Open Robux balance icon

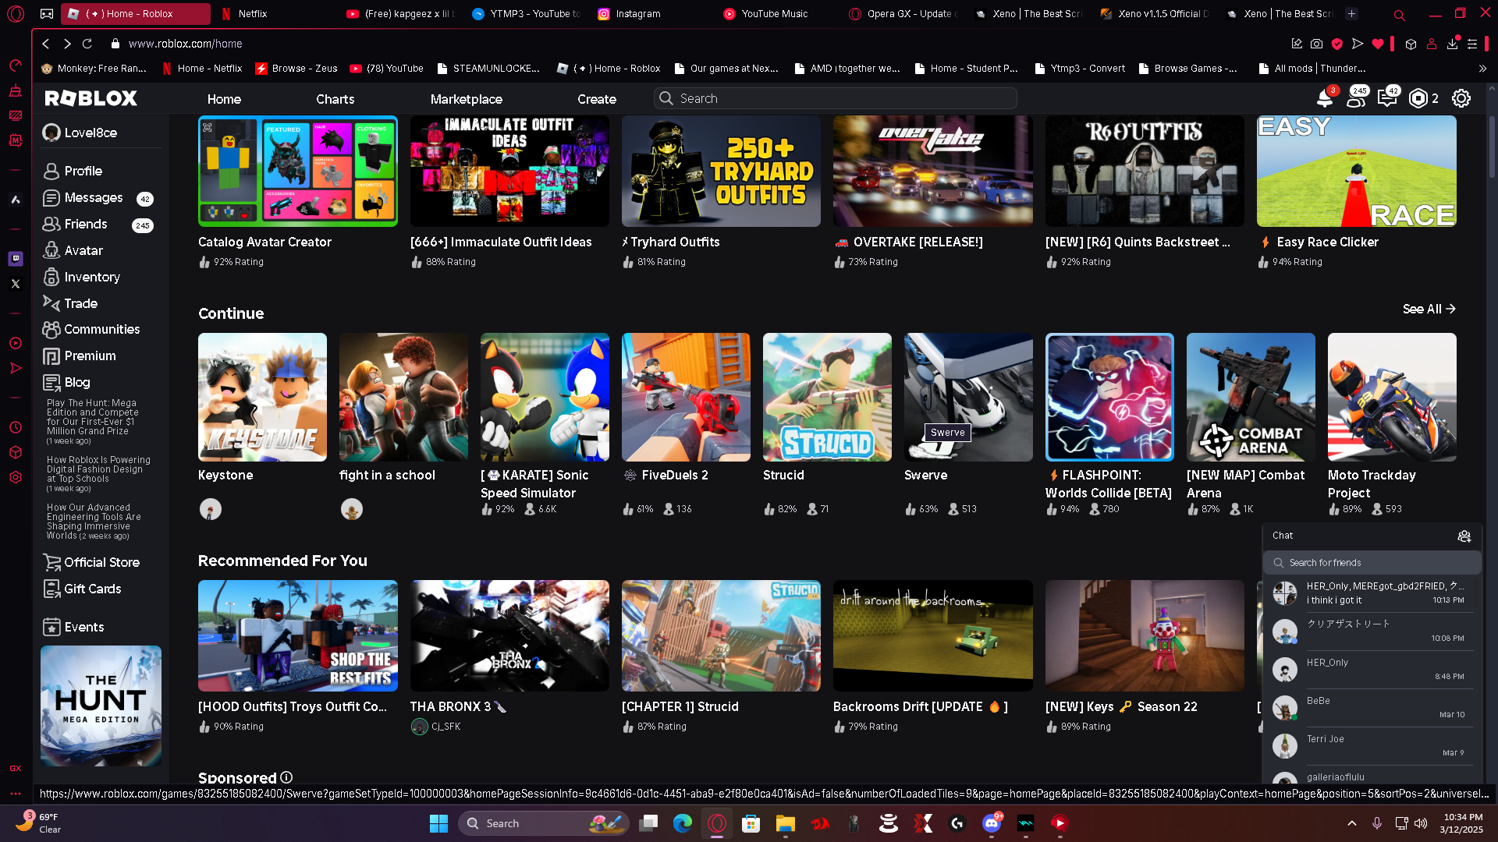click(x=1418, y=98)
